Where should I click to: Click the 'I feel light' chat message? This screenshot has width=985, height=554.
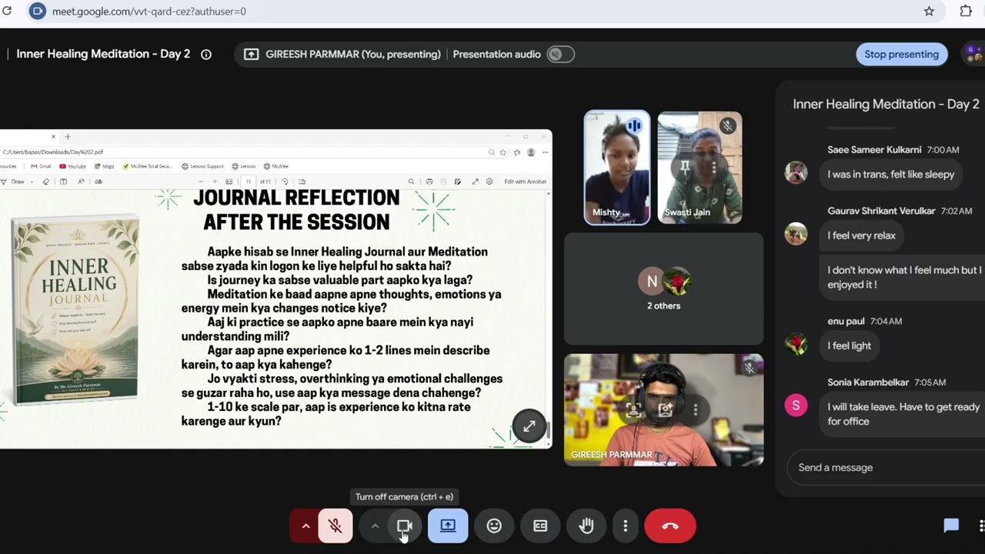(x=849, y=346)
